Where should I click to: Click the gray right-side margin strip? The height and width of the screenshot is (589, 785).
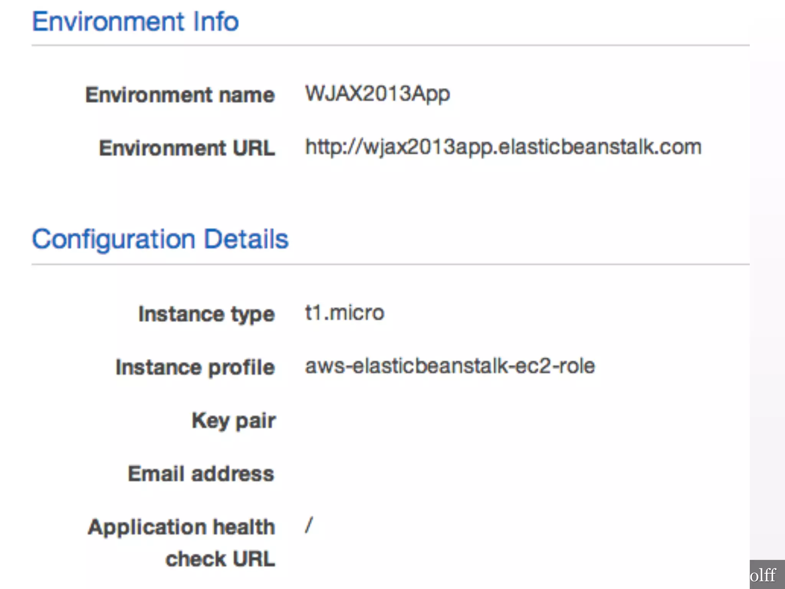coord(767,307)
